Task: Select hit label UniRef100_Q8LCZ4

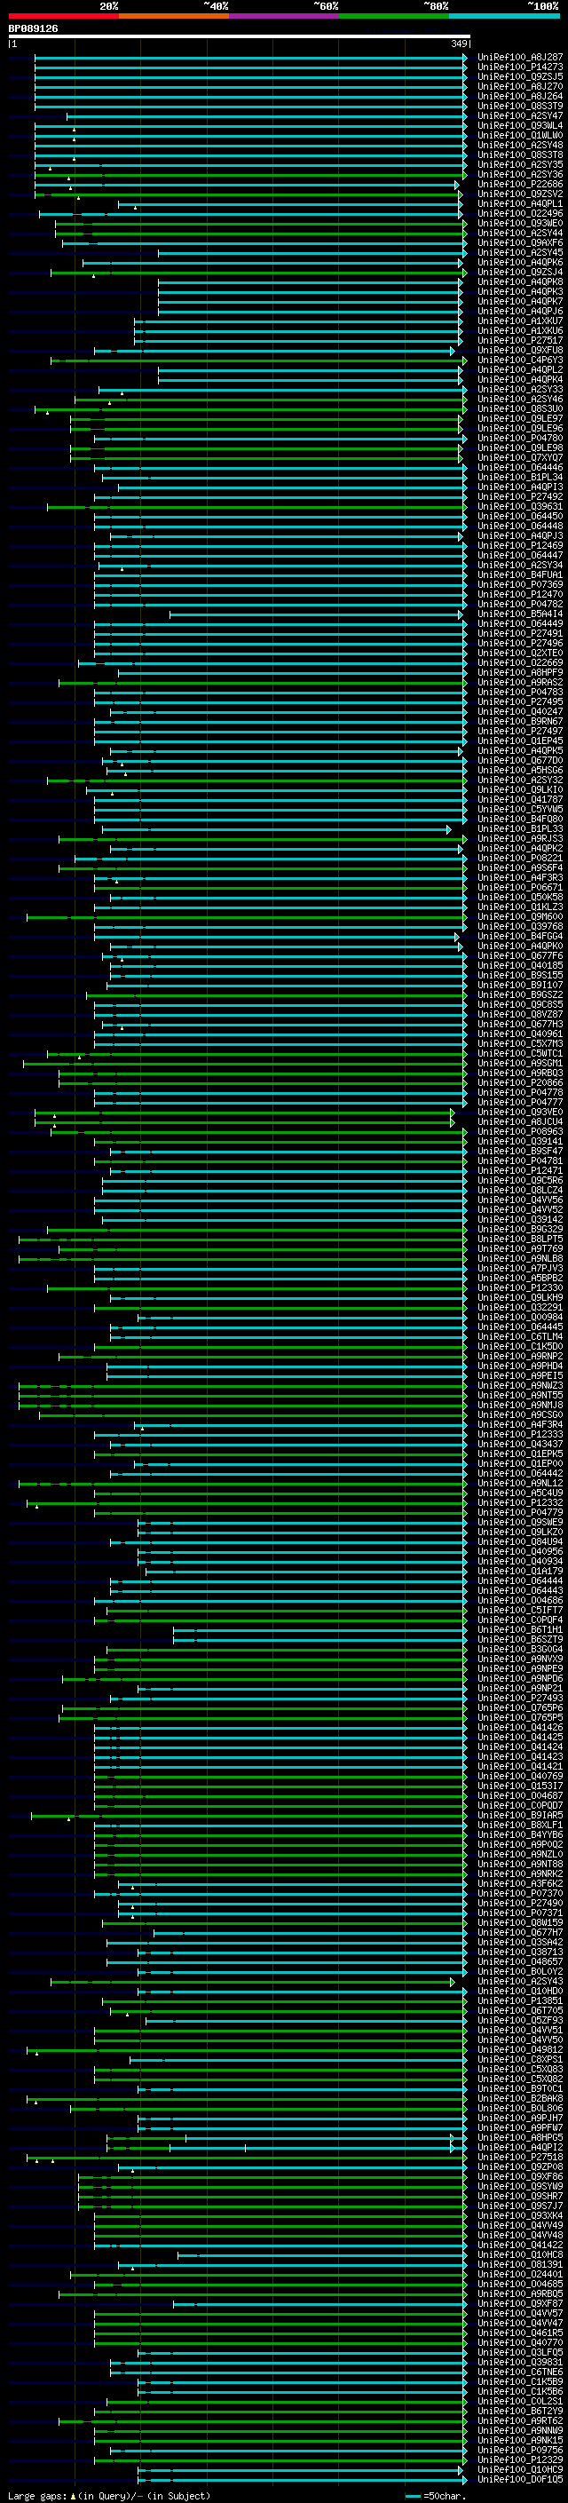Action: click(520, 1191)
